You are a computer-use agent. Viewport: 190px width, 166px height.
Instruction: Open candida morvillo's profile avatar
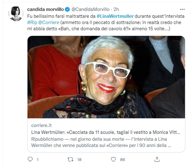pyautogui.click(x=16, y=14)
